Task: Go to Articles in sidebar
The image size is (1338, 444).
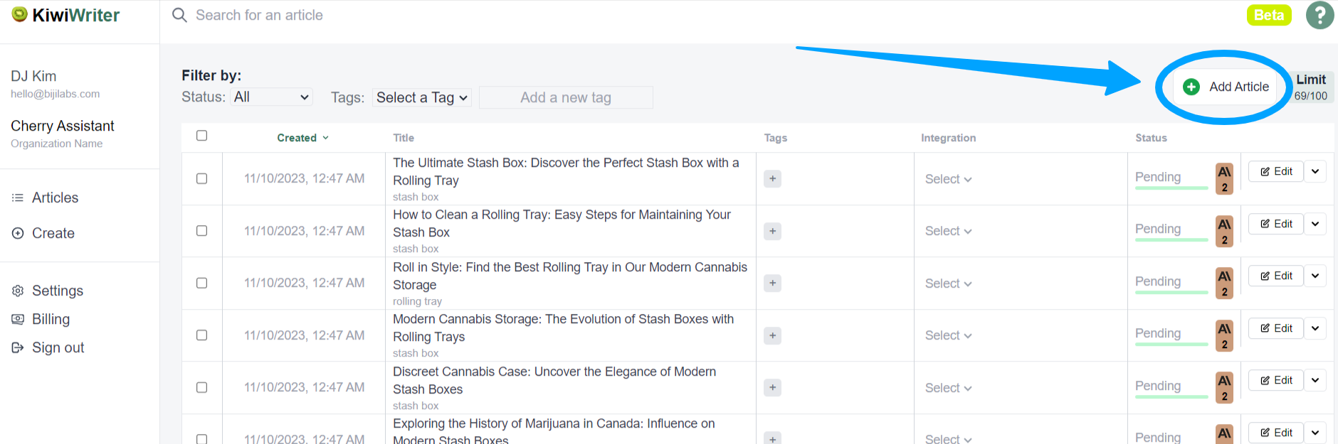Action: click(x=55, y=197)
